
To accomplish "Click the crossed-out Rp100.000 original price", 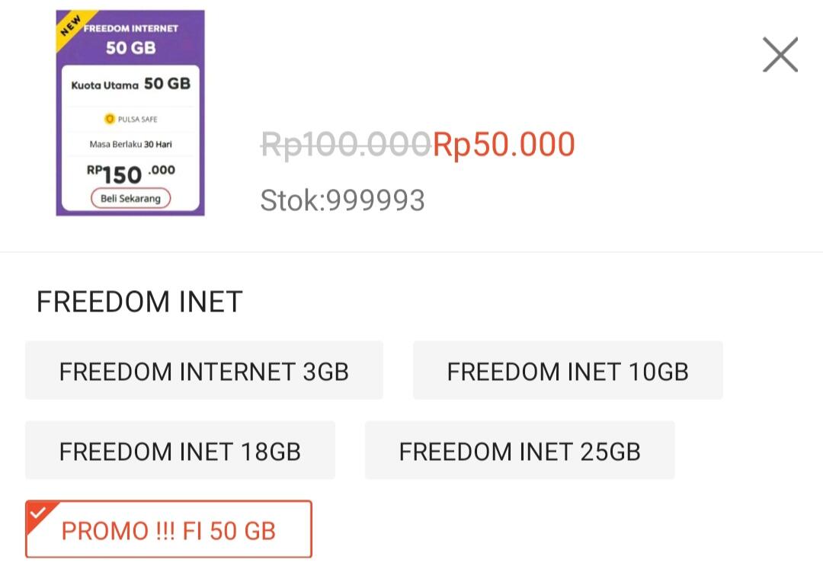I will pos(344,144).
